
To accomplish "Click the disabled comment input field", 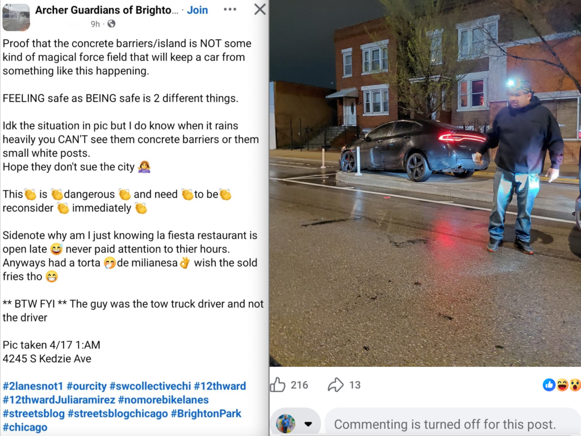I will coord(453,424).
